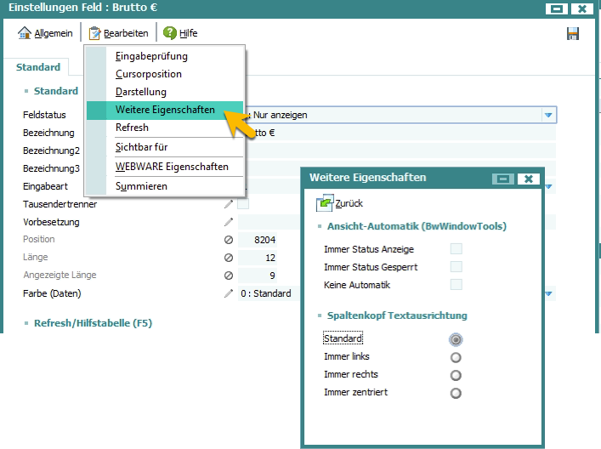This screenshot has height=449, width=601.
Task: Open the Allgemein home toolbar item
Action: tap(46, 33)
